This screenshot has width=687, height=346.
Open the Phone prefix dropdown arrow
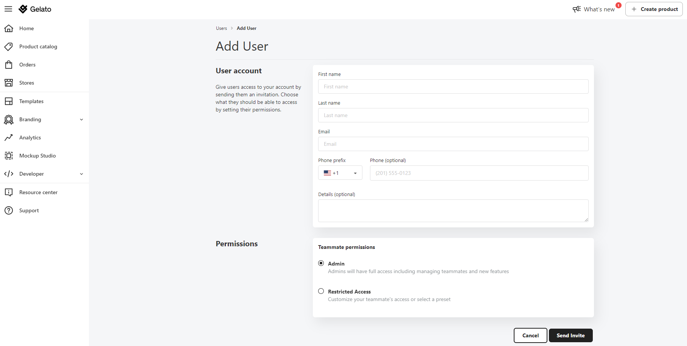pos(355,173)
